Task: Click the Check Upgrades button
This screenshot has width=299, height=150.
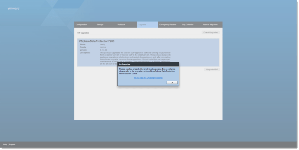Action: (x=211, y=33)
